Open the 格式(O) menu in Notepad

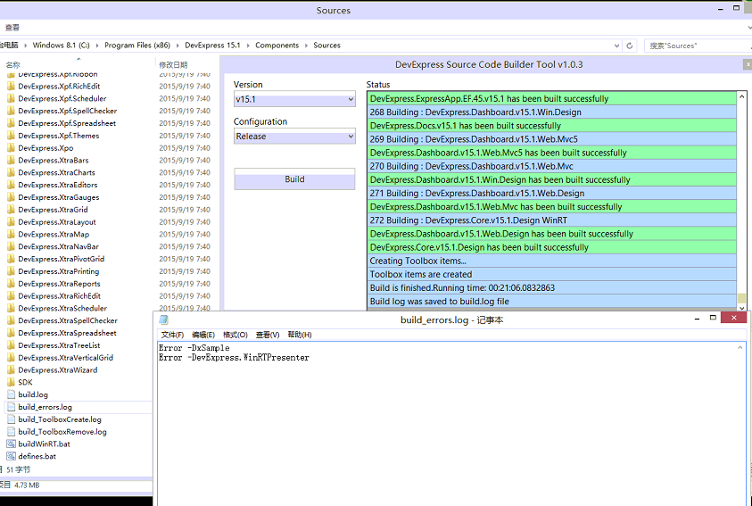pos(235,335)
